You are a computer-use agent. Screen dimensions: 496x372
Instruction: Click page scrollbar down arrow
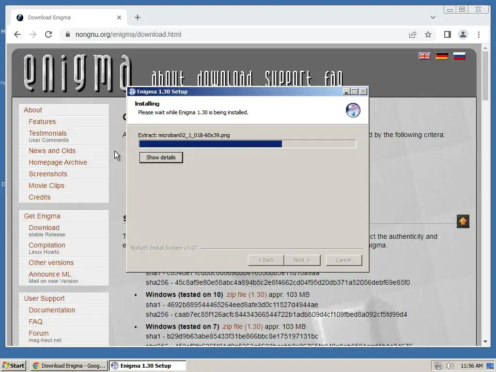tap(485, 341)
